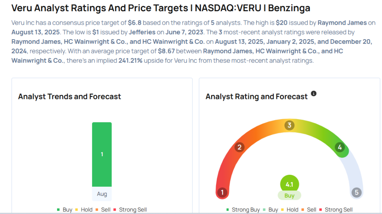Image resolution: width=382 pixels, height=214 pixels.
Task: Toggle Buy series in Analyst Trends legend
Action: click(65, 210)
